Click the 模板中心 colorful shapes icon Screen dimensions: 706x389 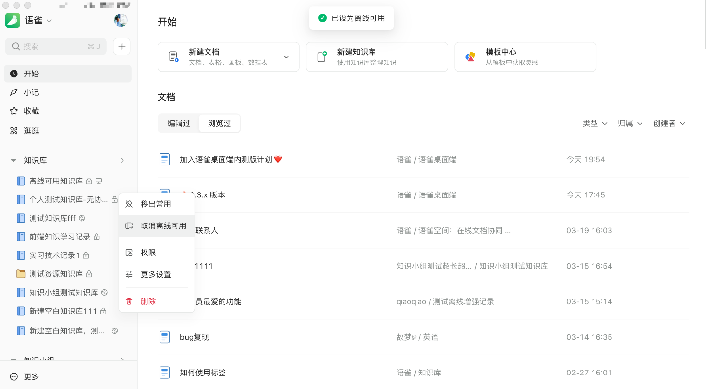point(470,57)
